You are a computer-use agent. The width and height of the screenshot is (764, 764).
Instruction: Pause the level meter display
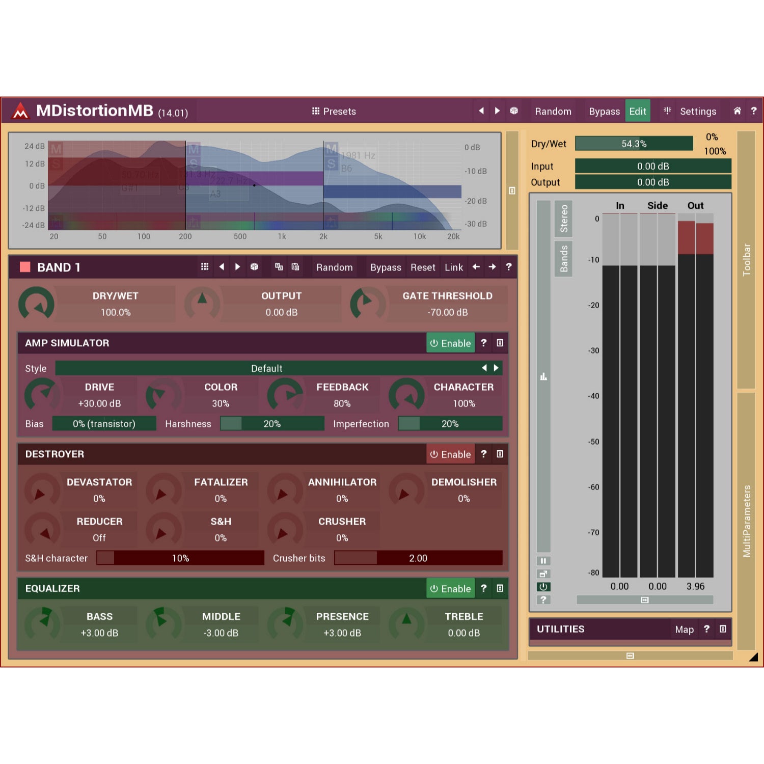click(543, 561)
